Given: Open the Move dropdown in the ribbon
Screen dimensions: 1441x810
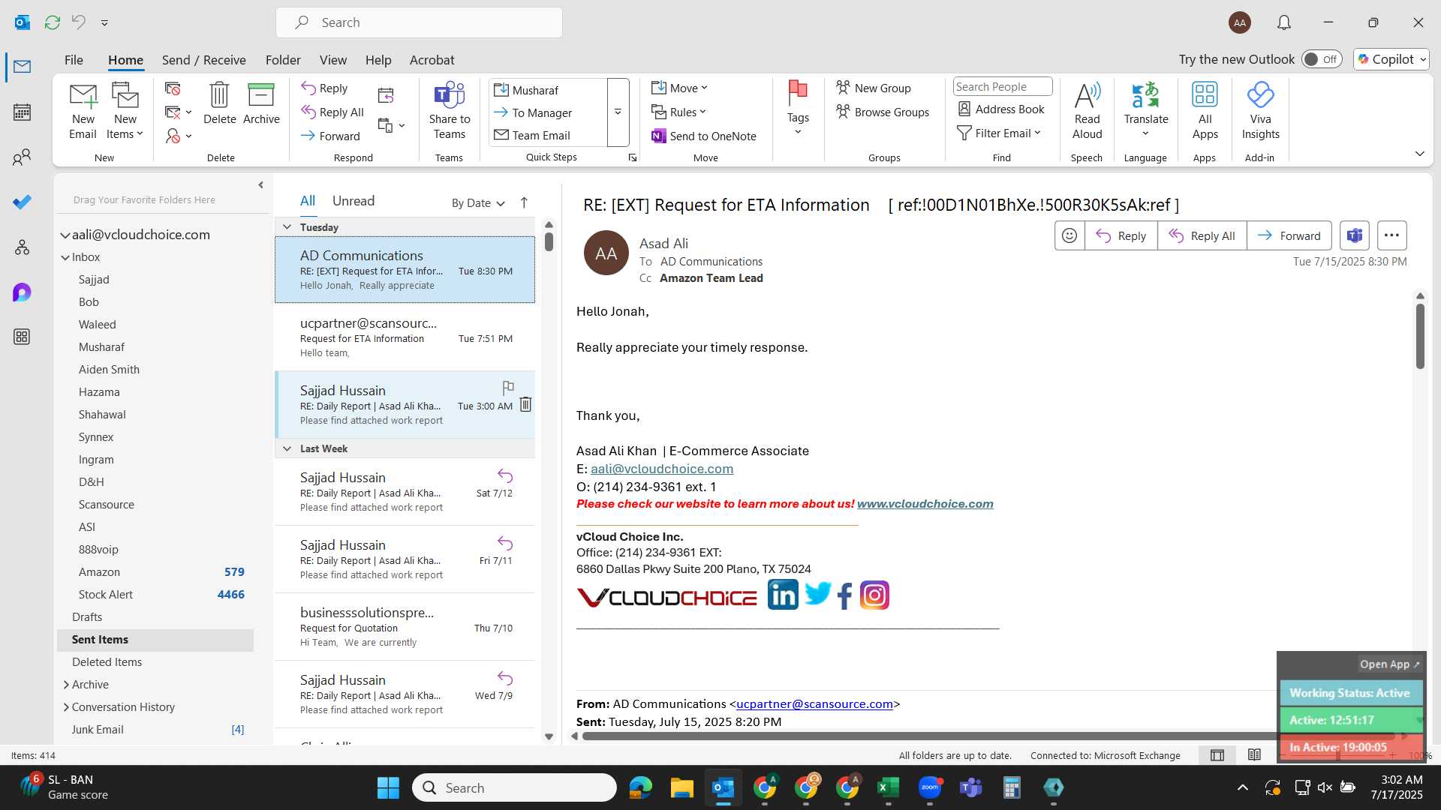Looking at the screenshot, I should coord(679,88).
